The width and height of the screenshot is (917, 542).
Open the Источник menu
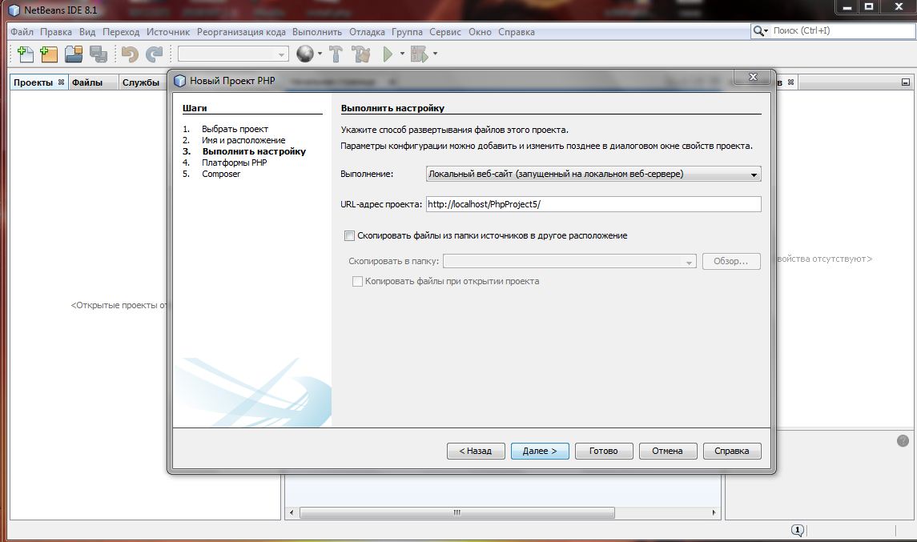click(x=168, y=32)
